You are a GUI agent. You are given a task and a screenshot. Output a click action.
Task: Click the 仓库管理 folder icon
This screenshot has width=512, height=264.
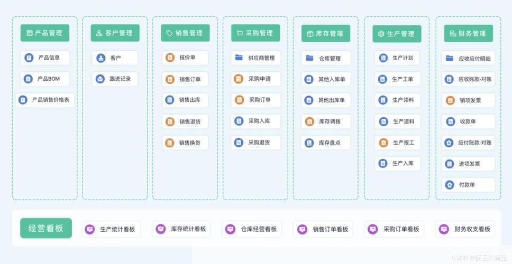click(x=309, y=58)
